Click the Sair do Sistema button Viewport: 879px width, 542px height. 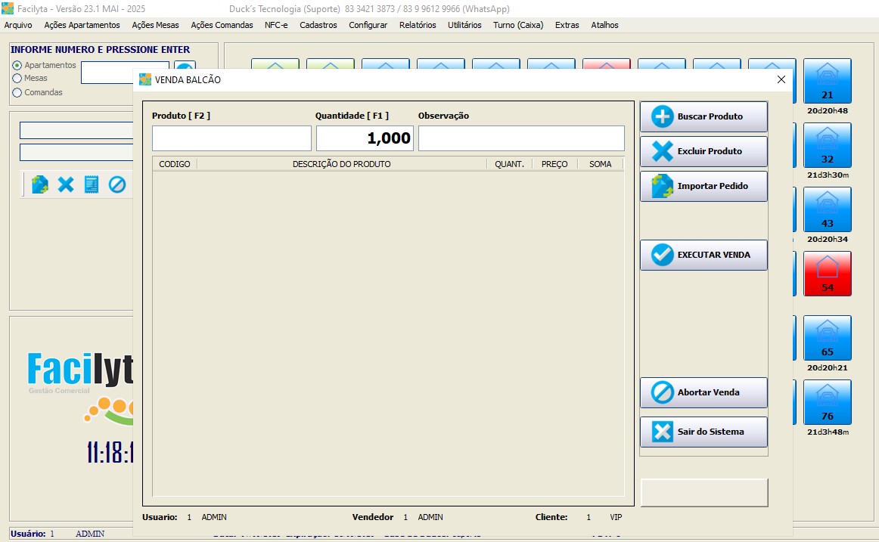coord(704,432)
